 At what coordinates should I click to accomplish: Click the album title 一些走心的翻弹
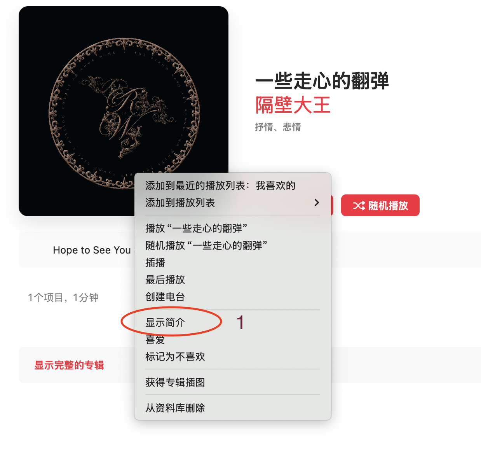(x=322, y=81)
